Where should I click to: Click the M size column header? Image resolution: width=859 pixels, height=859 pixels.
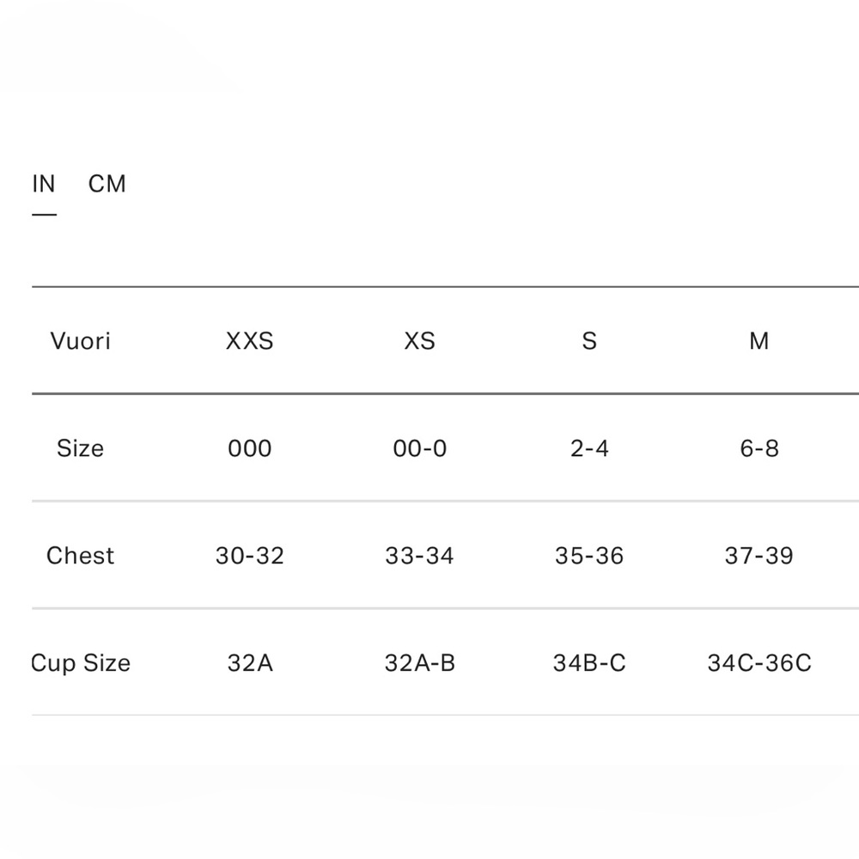click(759, 341)
